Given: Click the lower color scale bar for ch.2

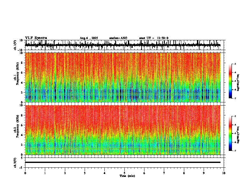Looking at the screenshot, I should 230,133.
